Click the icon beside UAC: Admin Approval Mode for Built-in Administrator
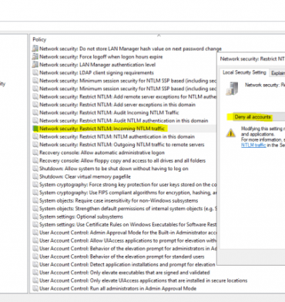Viewport: 285px width, 302px height. (x=35, y=233)
